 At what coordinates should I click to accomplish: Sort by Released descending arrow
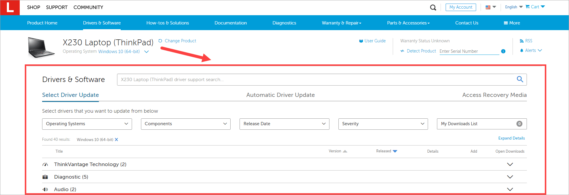pos(395,151)
